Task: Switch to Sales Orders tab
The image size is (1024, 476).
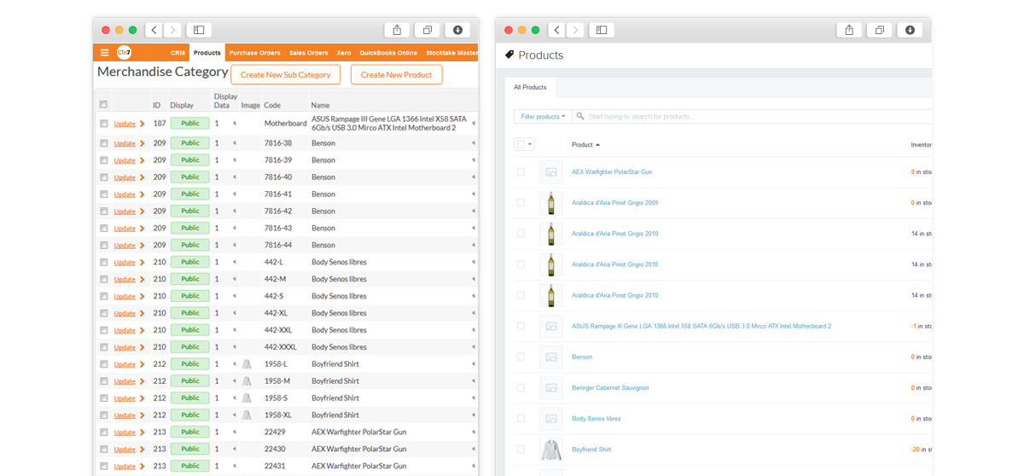Action: click(309, 53)
